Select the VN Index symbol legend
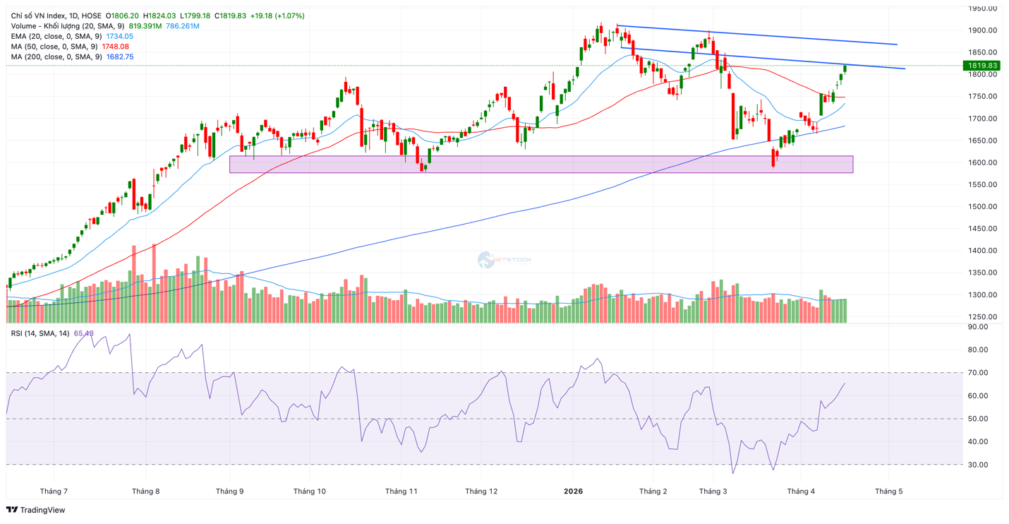 tap(39, 14)
